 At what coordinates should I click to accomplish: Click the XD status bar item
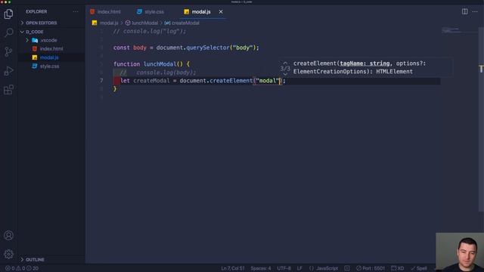click(398, 268)
